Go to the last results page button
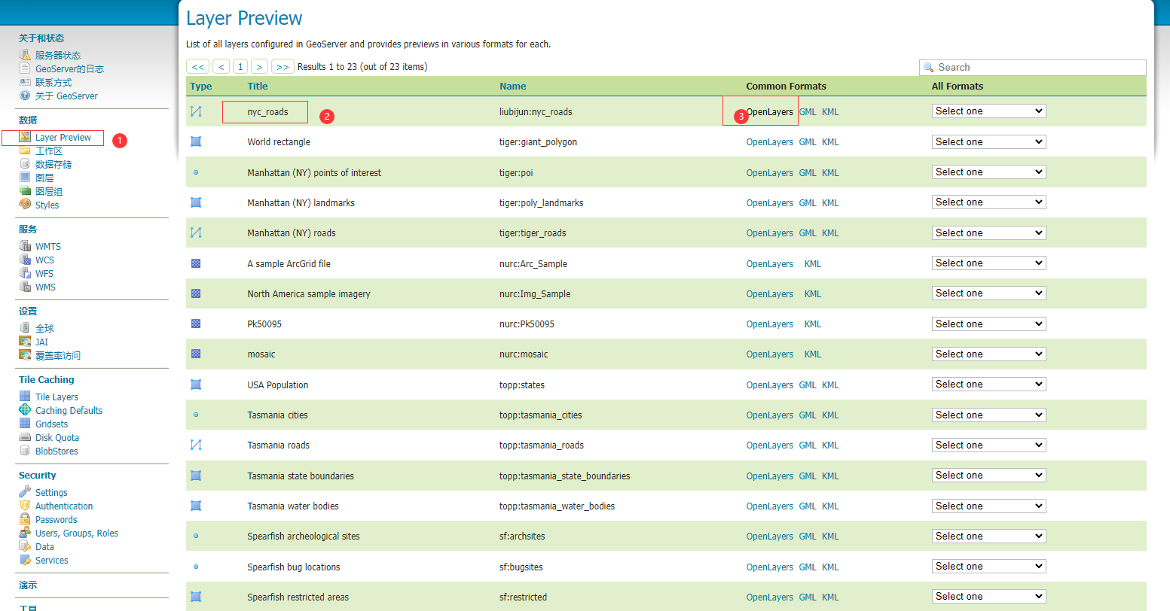The width and height of the screenshot is (1170, 611). point(283,67)
